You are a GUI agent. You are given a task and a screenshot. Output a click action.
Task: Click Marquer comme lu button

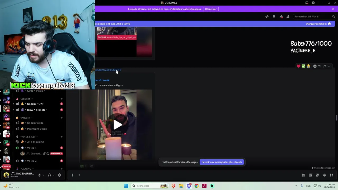318,24
